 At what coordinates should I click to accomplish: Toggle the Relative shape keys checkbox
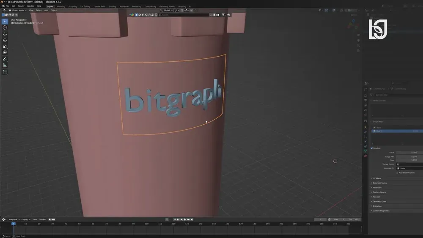point(372,148)
